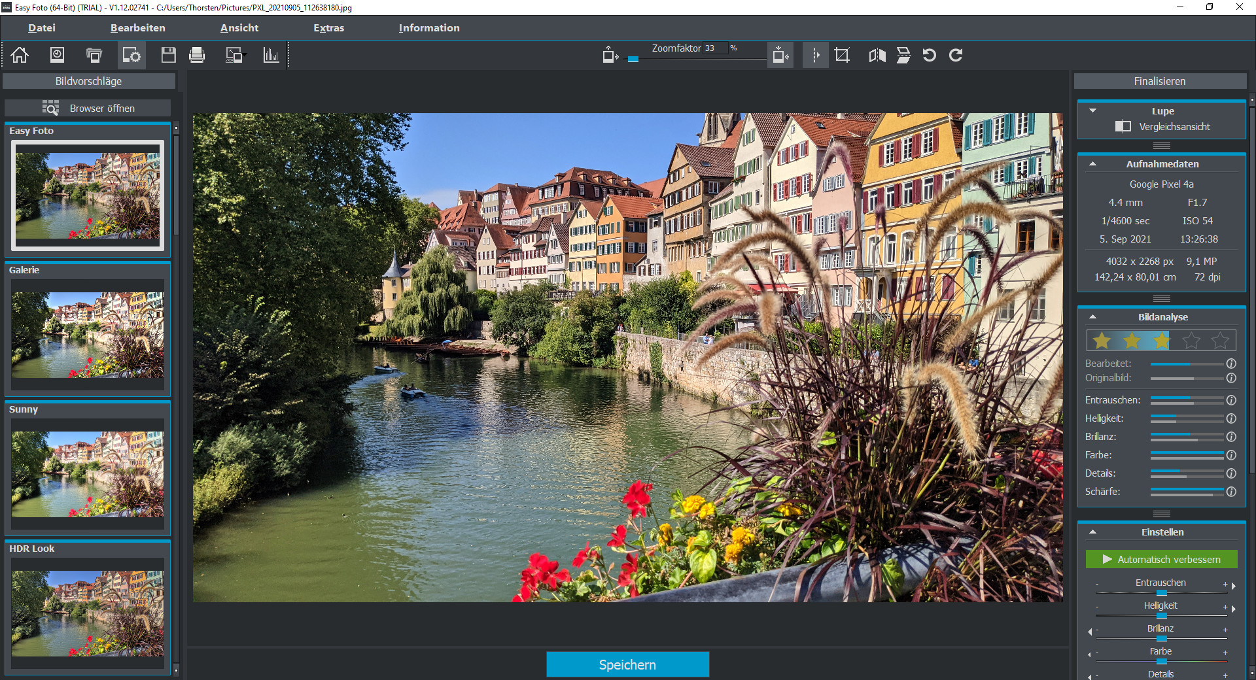The image size is (1256, 680).
Task: Collapse the Aufnahmedaten panel
Action: [1092, 164]
